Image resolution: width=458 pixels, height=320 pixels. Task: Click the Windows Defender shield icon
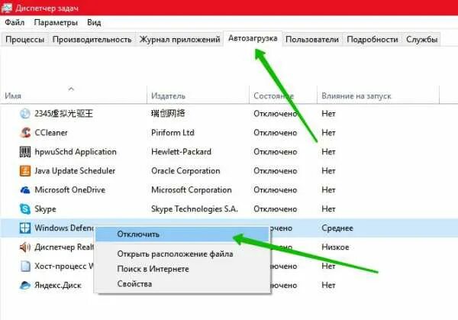point(25,228)
